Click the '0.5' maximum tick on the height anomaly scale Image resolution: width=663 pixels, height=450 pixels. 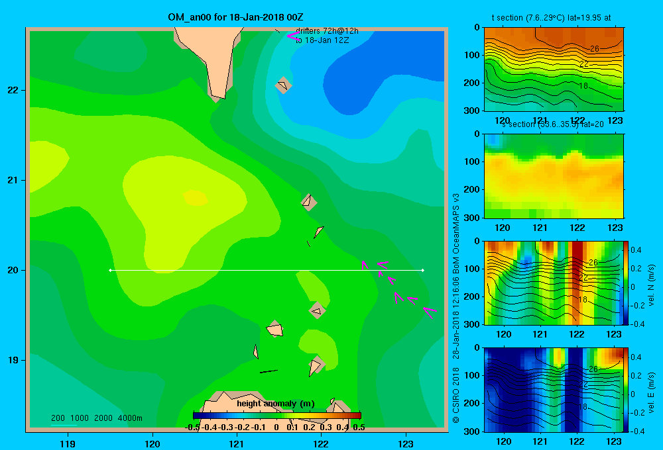359,427
